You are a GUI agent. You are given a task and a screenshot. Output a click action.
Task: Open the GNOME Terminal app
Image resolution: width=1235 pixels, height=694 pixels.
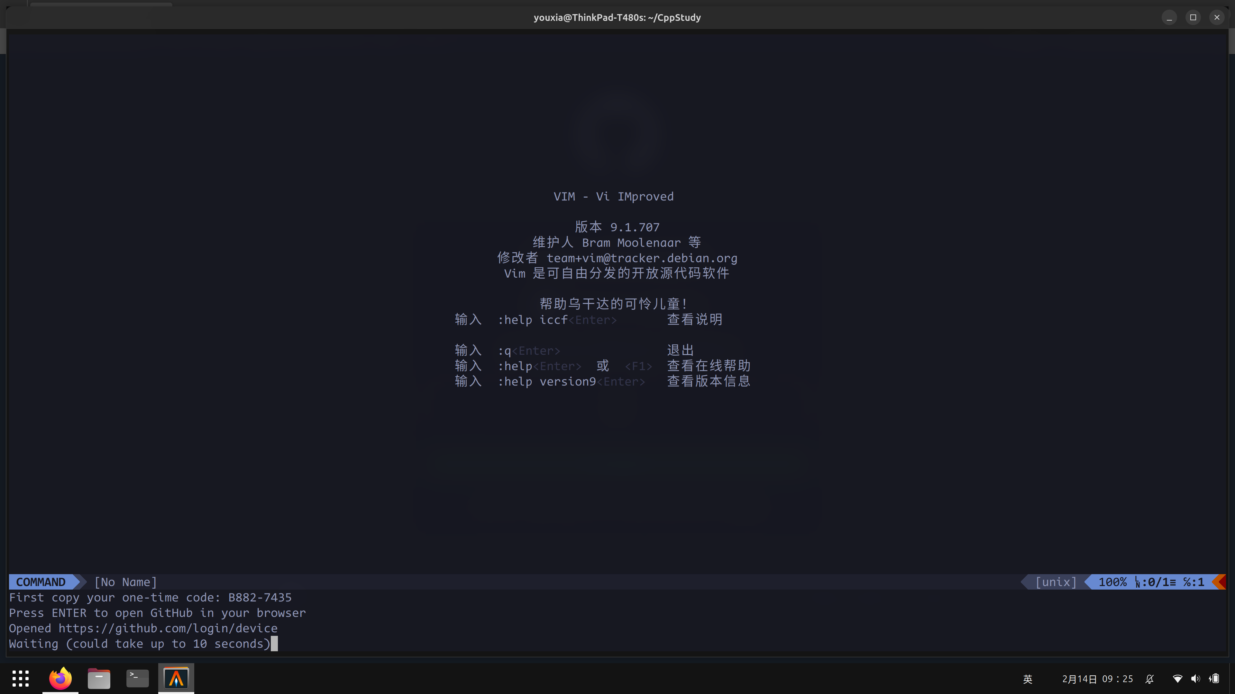137,678
